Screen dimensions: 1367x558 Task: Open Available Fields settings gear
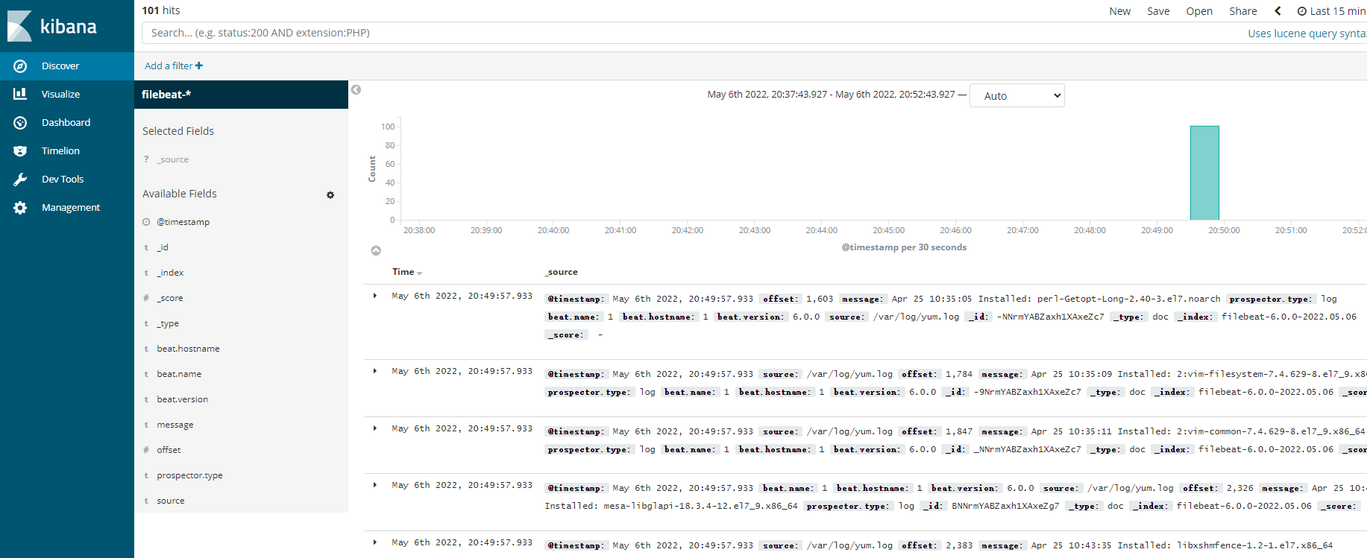pos(330,195)
